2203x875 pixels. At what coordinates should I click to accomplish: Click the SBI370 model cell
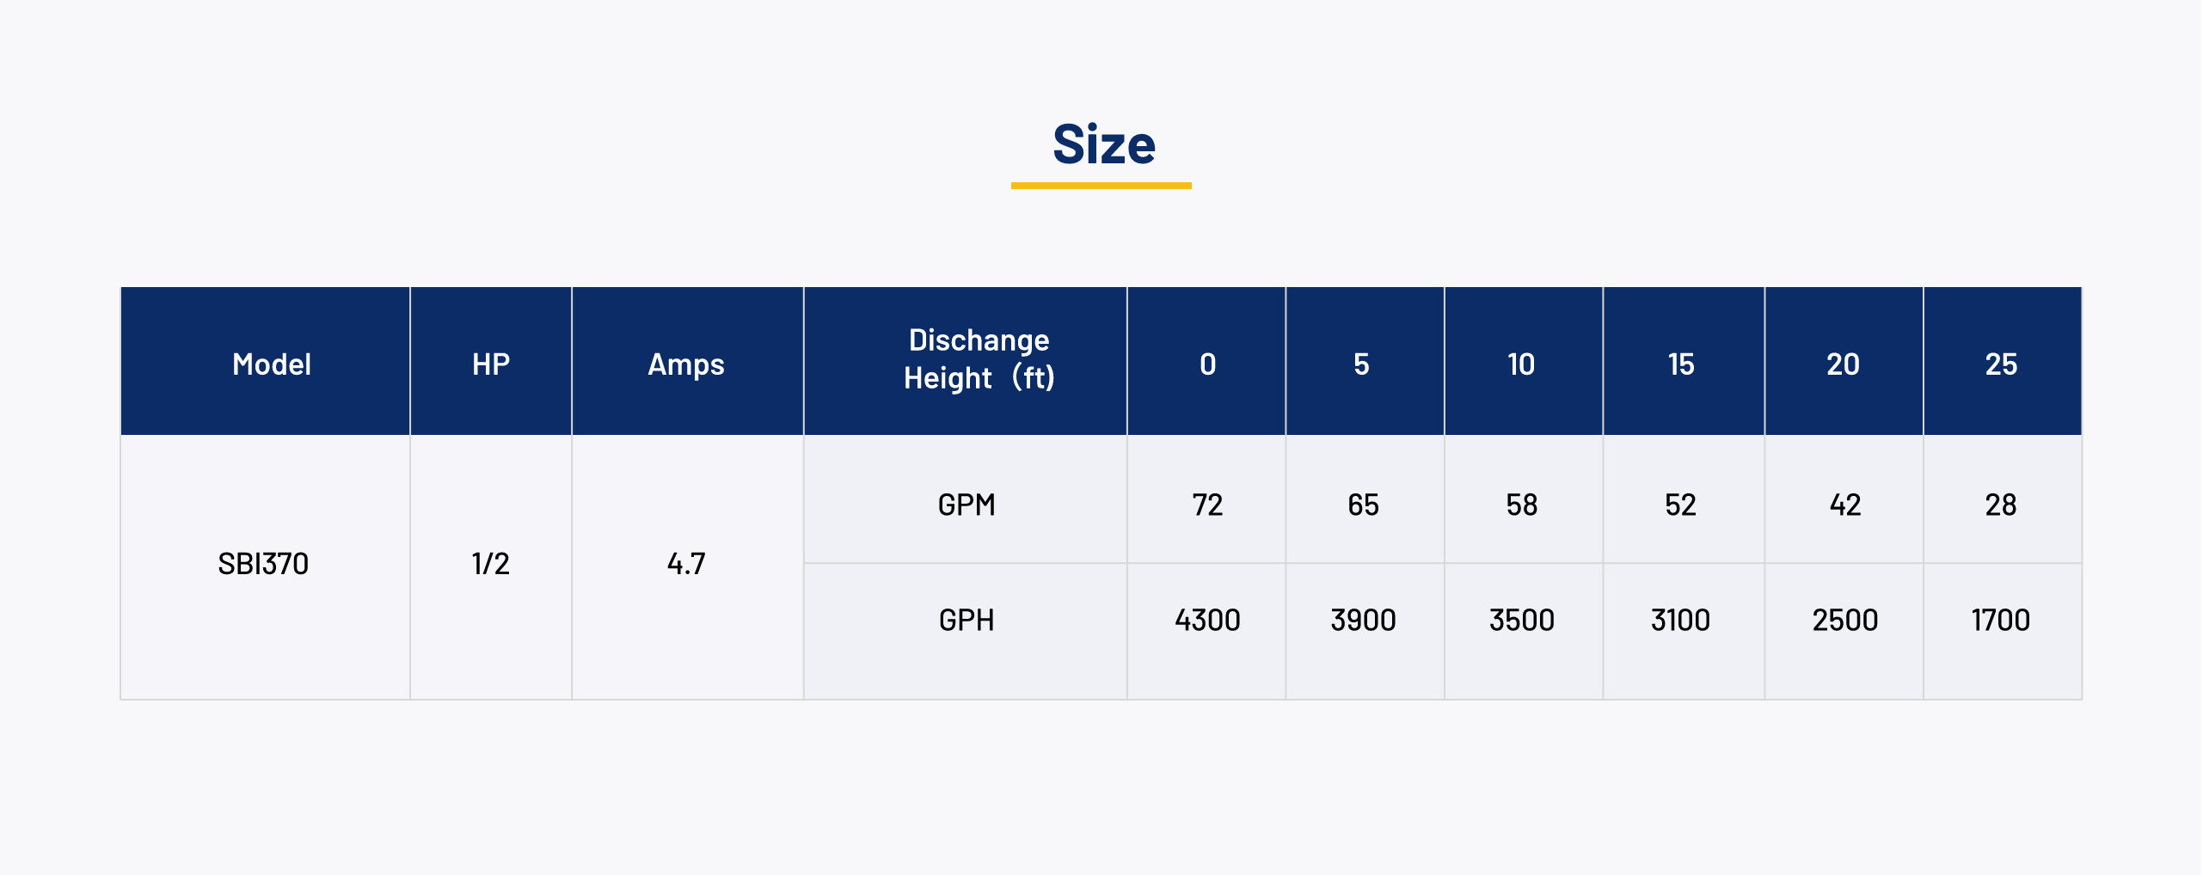(263, 564)
